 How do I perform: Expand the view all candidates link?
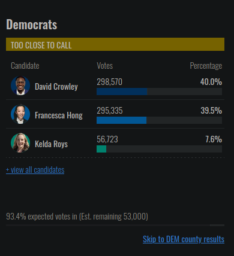(x=35, y=170)
